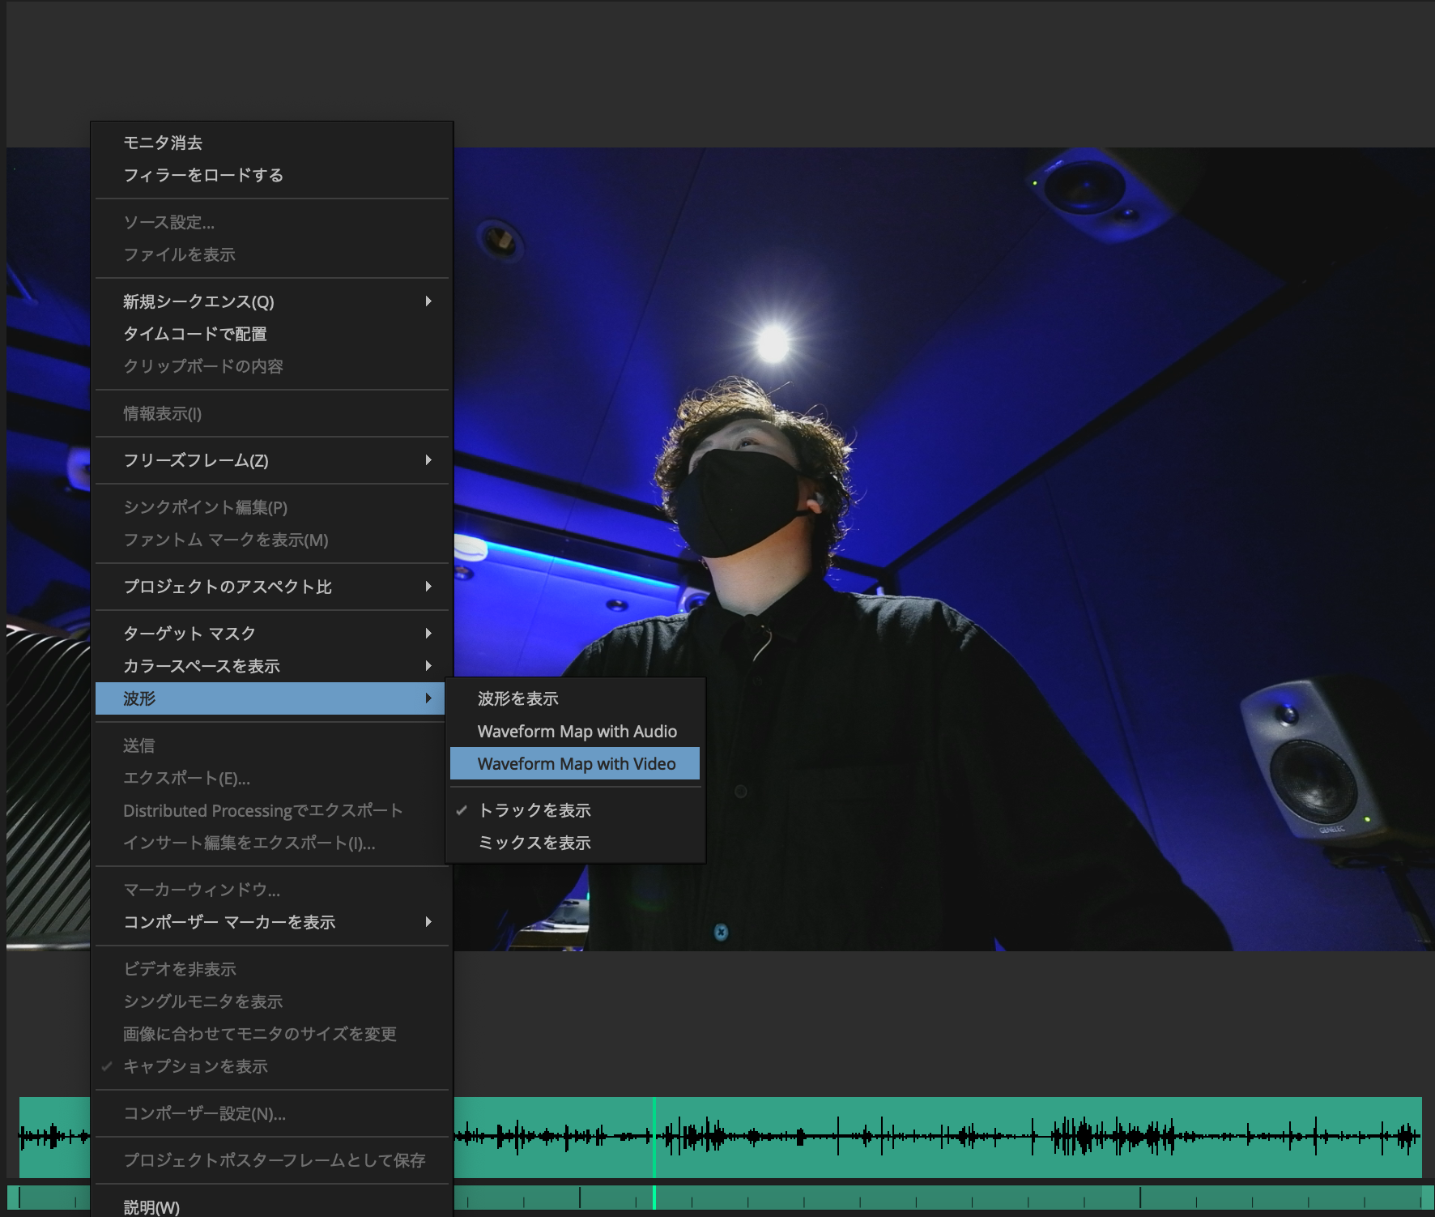The image size is (1435, 1217).
Task: Click the green playhead on the waveform
Action: [x=654, y=1136]
